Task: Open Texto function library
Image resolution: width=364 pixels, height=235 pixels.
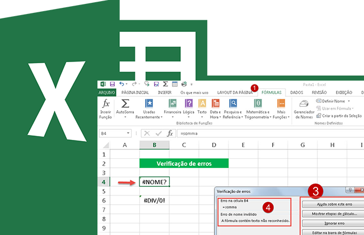Action: [202, 109]
